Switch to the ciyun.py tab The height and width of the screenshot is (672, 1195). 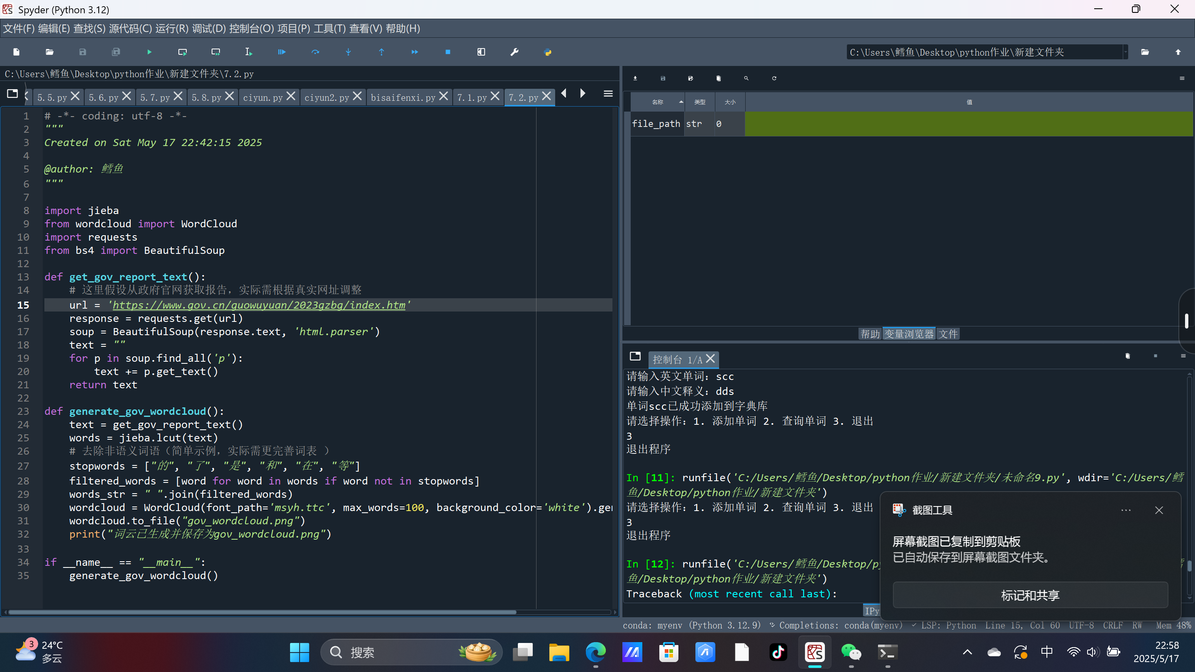click(x=263, y=97)
